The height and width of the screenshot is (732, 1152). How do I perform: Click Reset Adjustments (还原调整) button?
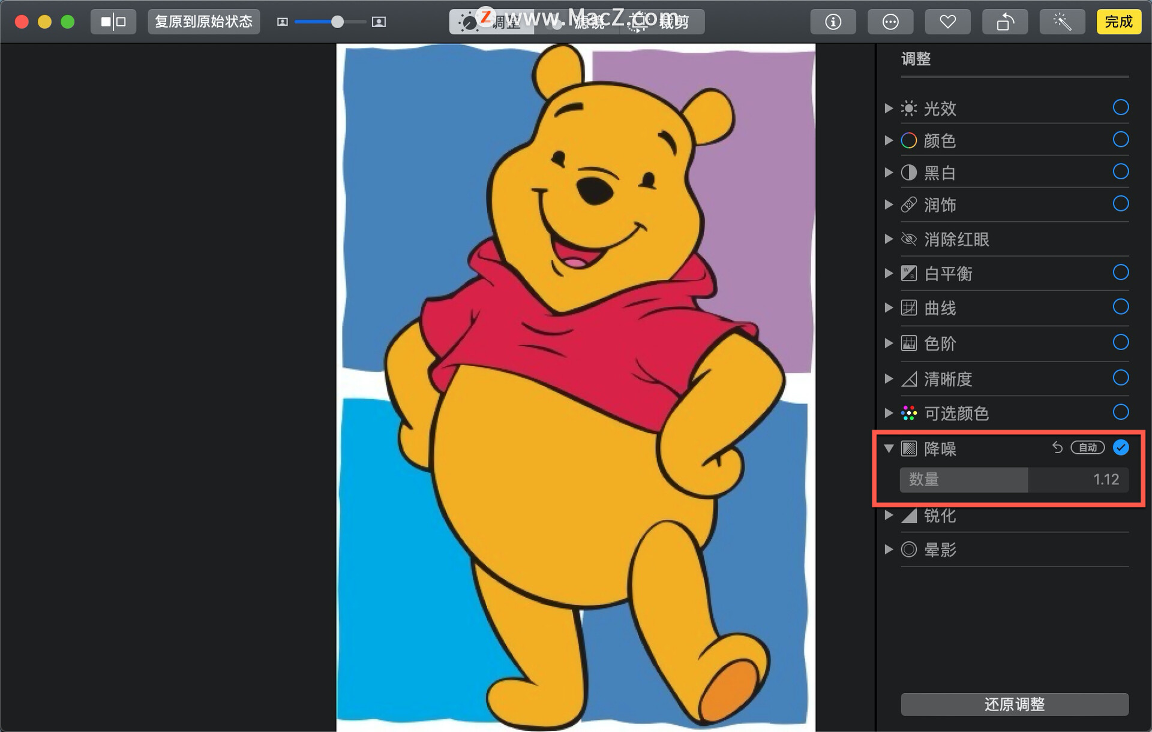pyautogui.click(x=1014, y=704)
